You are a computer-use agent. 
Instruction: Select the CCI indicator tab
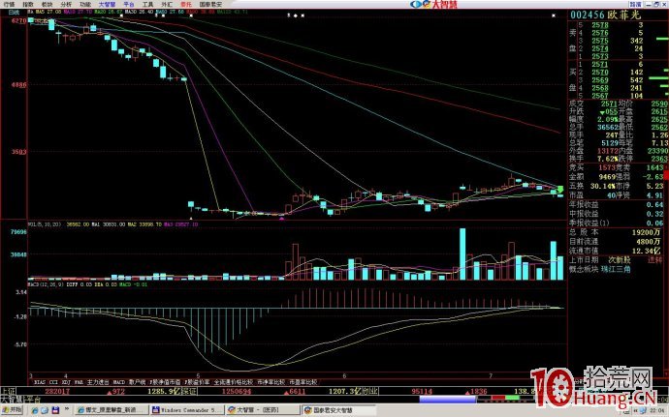click(53, 382)
